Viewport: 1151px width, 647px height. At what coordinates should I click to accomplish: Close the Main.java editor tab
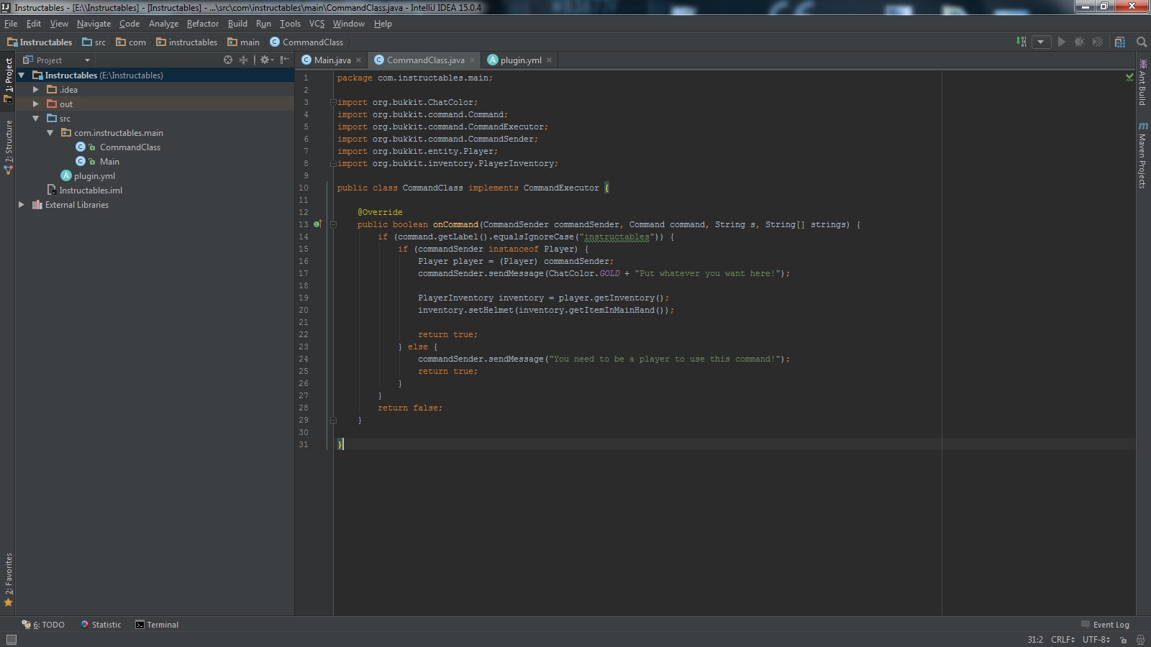pyautogui.click(x=358, y=60)
